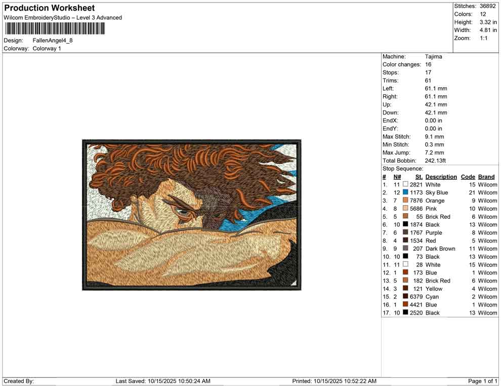This screenshot has height=386, width=501.
Task: Click 'Last Saved: 10/15/2025 10:50:24 AM' footer
Action: 163,381
